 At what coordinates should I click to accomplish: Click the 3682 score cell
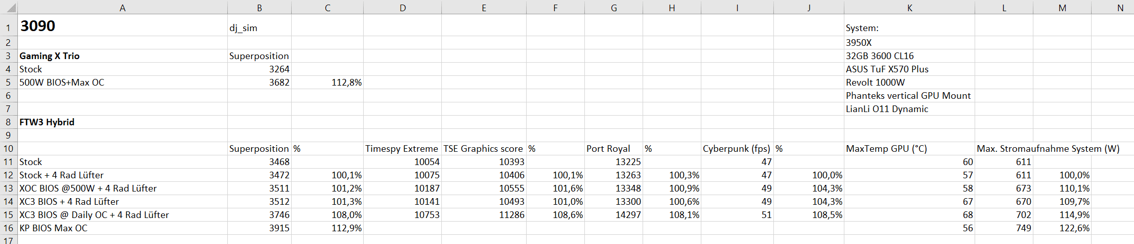point(259,83)
